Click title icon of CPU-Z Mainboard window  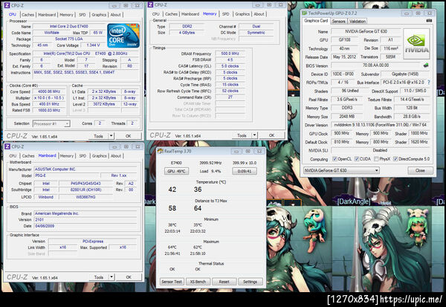point(7,147)
